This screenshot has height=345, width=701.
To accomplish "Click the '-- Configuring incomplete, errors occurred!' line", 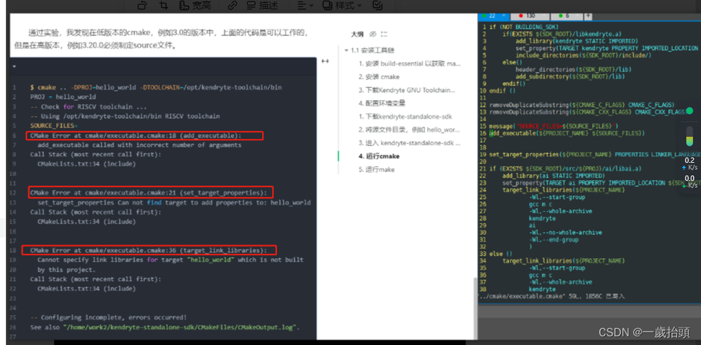I will (x=108, y=317).
